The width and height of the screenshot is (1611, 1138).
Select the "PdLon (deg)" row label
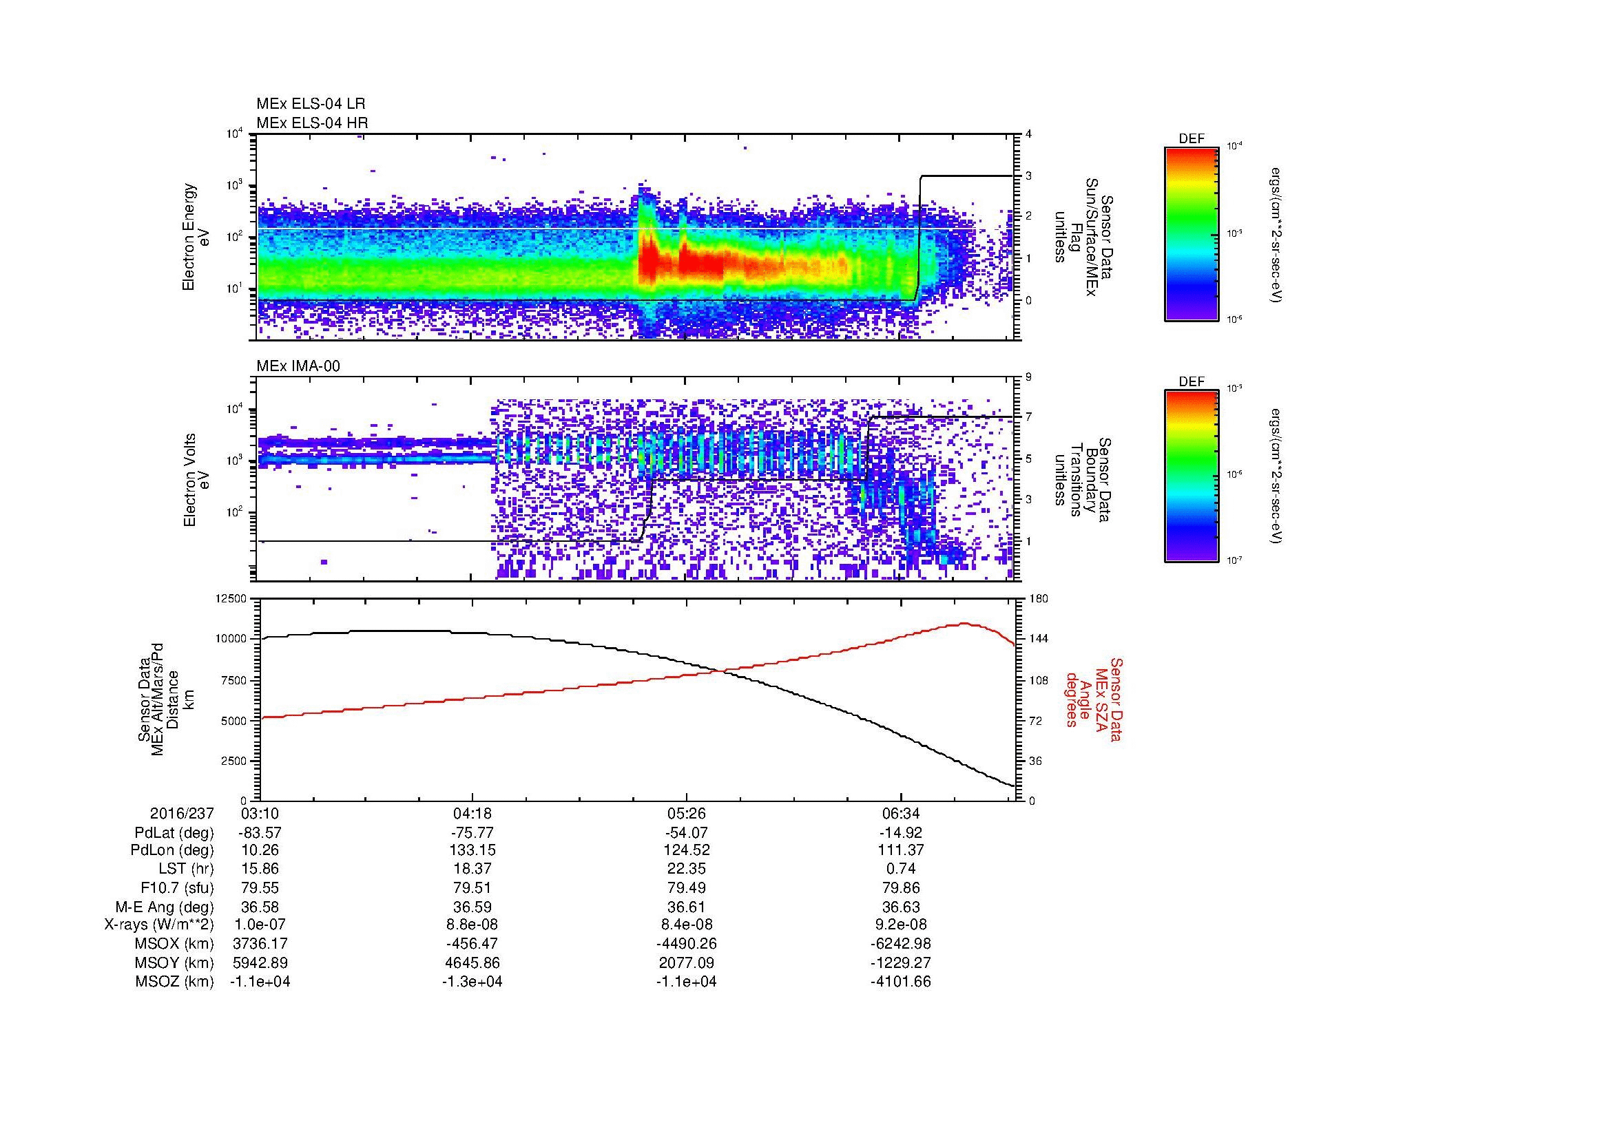click(173, 850)
